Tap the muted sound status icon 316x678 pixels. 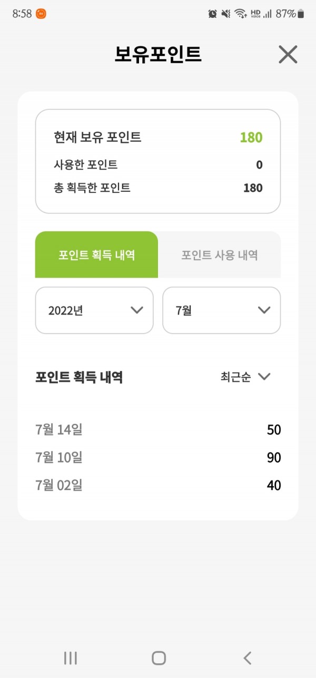coord(226,14)
